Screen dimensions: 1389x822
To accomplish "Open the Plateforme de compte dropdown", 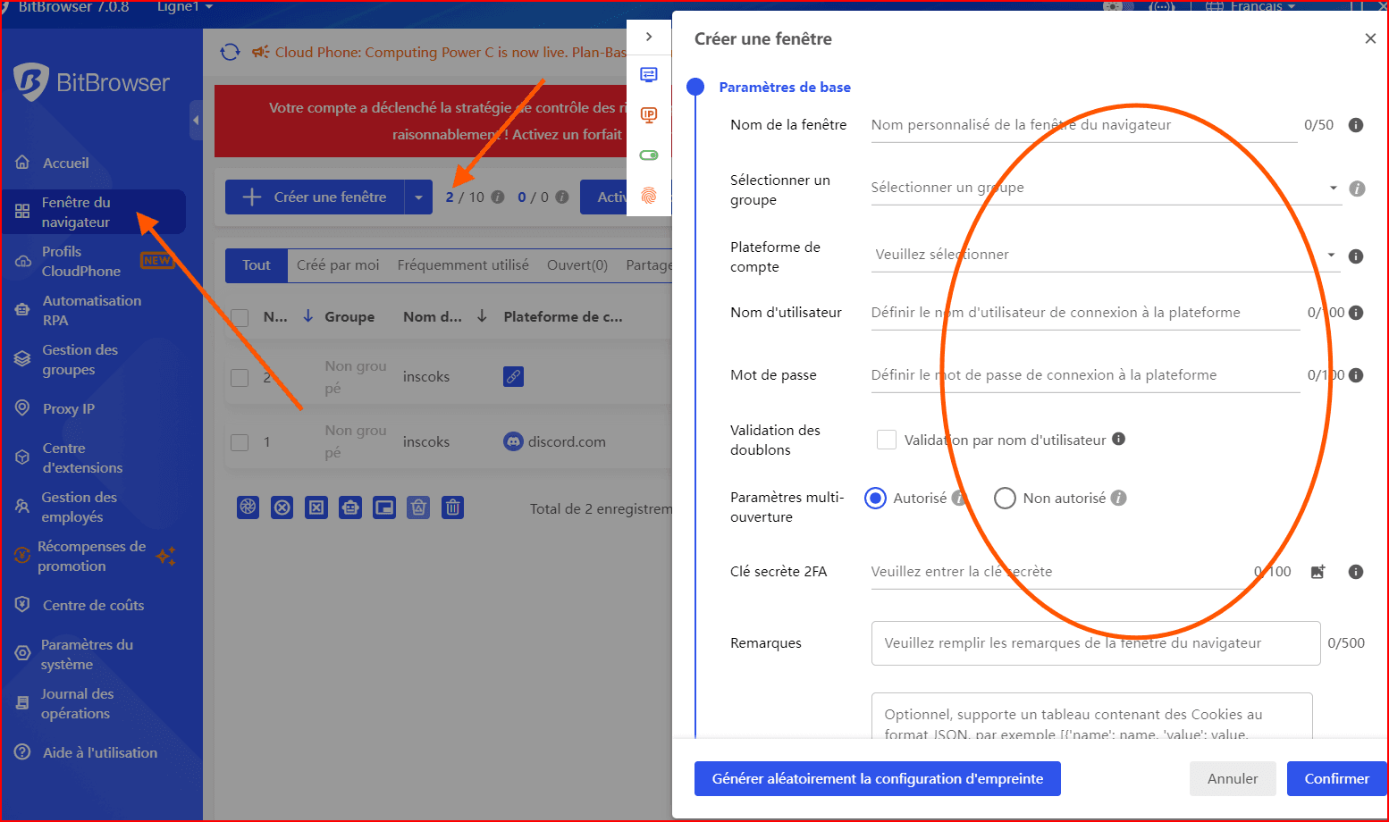I will coord(1104,255).
